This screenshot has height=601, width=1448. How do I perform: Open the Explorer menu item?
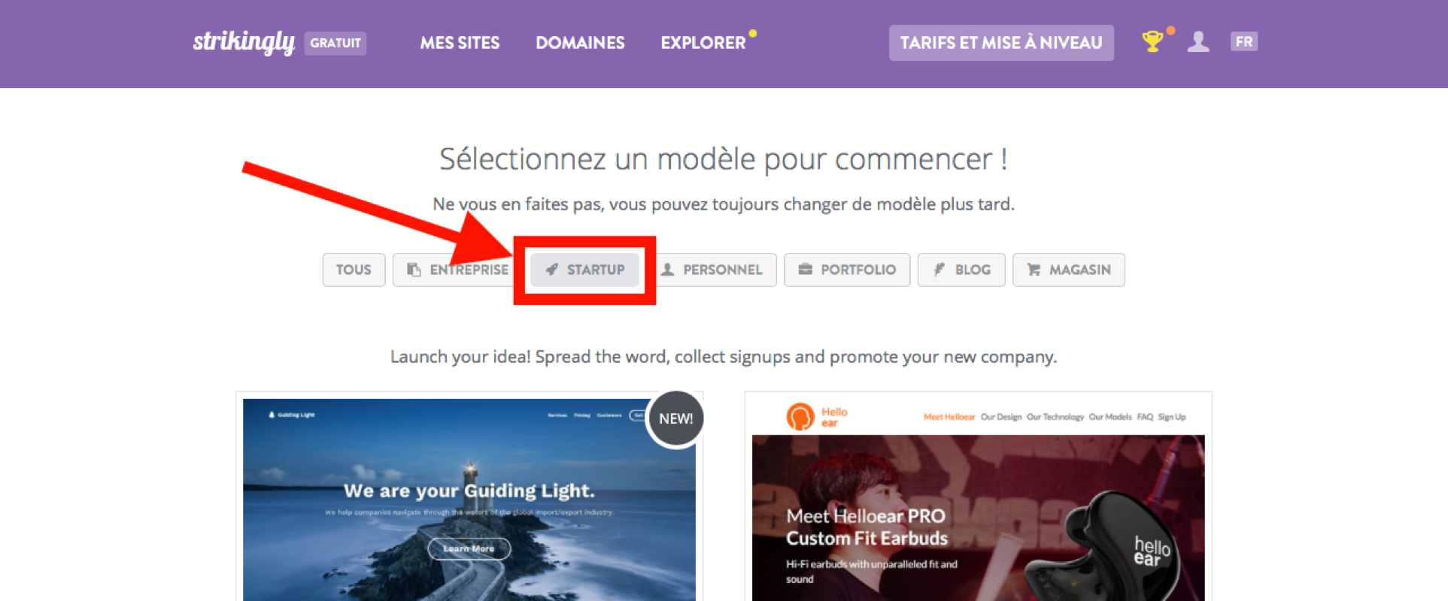click(703, 43)
